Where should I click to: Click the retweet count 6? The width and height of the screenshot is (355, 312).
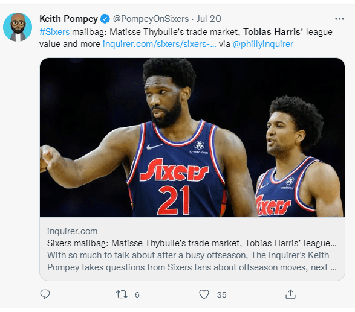137,295
